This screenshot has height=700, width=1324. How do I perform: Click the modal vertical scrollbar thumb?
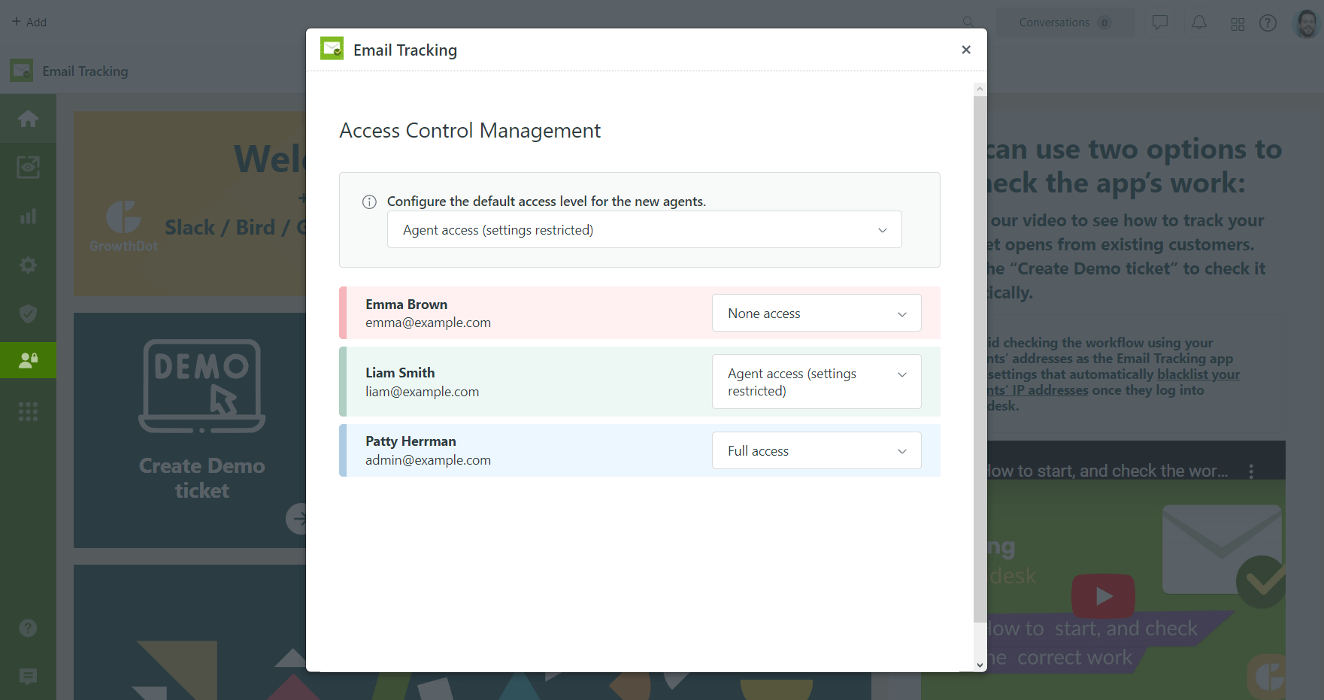[x=980, y=359]
